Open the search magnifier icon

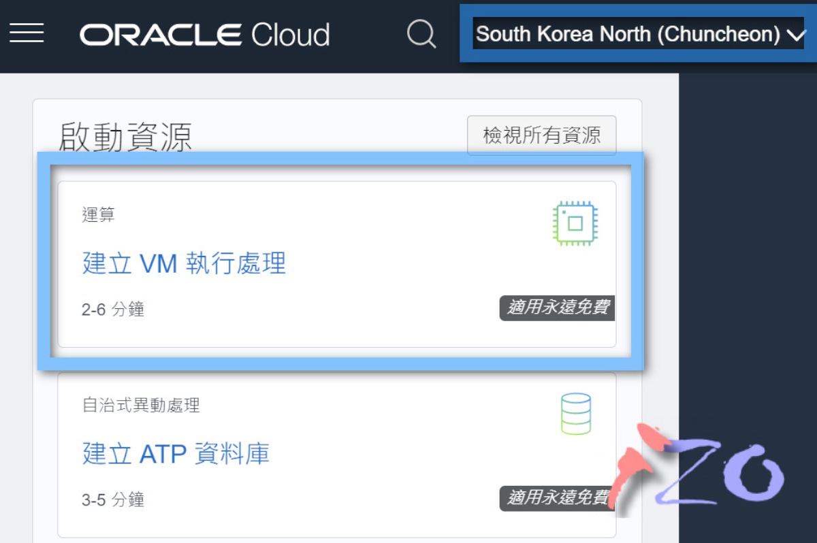tap(421, 34)
